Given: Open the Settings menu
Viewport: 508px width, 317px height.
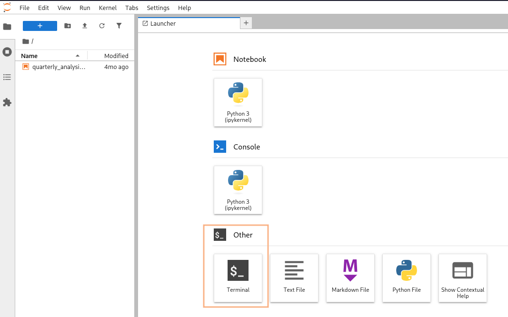Looking at the screenshot, I should (x=158, y=8).
